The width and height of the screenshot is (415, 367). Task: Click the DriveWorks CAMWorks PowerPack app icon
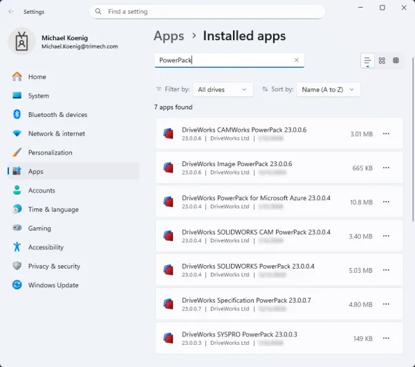pos(168,134)
